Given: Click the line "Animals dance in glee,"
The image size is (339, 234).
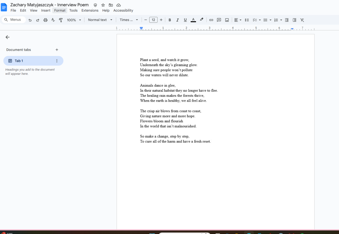Looking at the screenshot, I should point(158,86).
